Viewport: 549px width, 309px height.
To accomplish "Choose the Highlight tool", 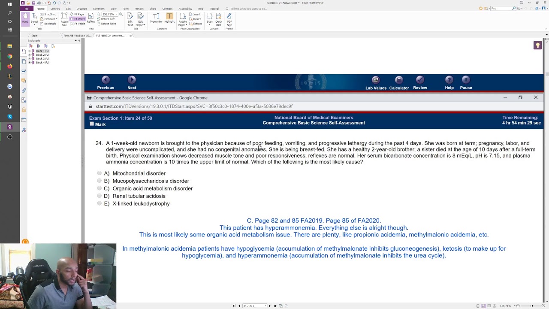I will pos(169,18).
